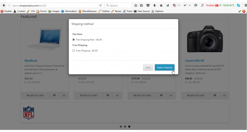
Task: Save page to Pocket icon
Action: pyautogui.click(x=148, y=6)
